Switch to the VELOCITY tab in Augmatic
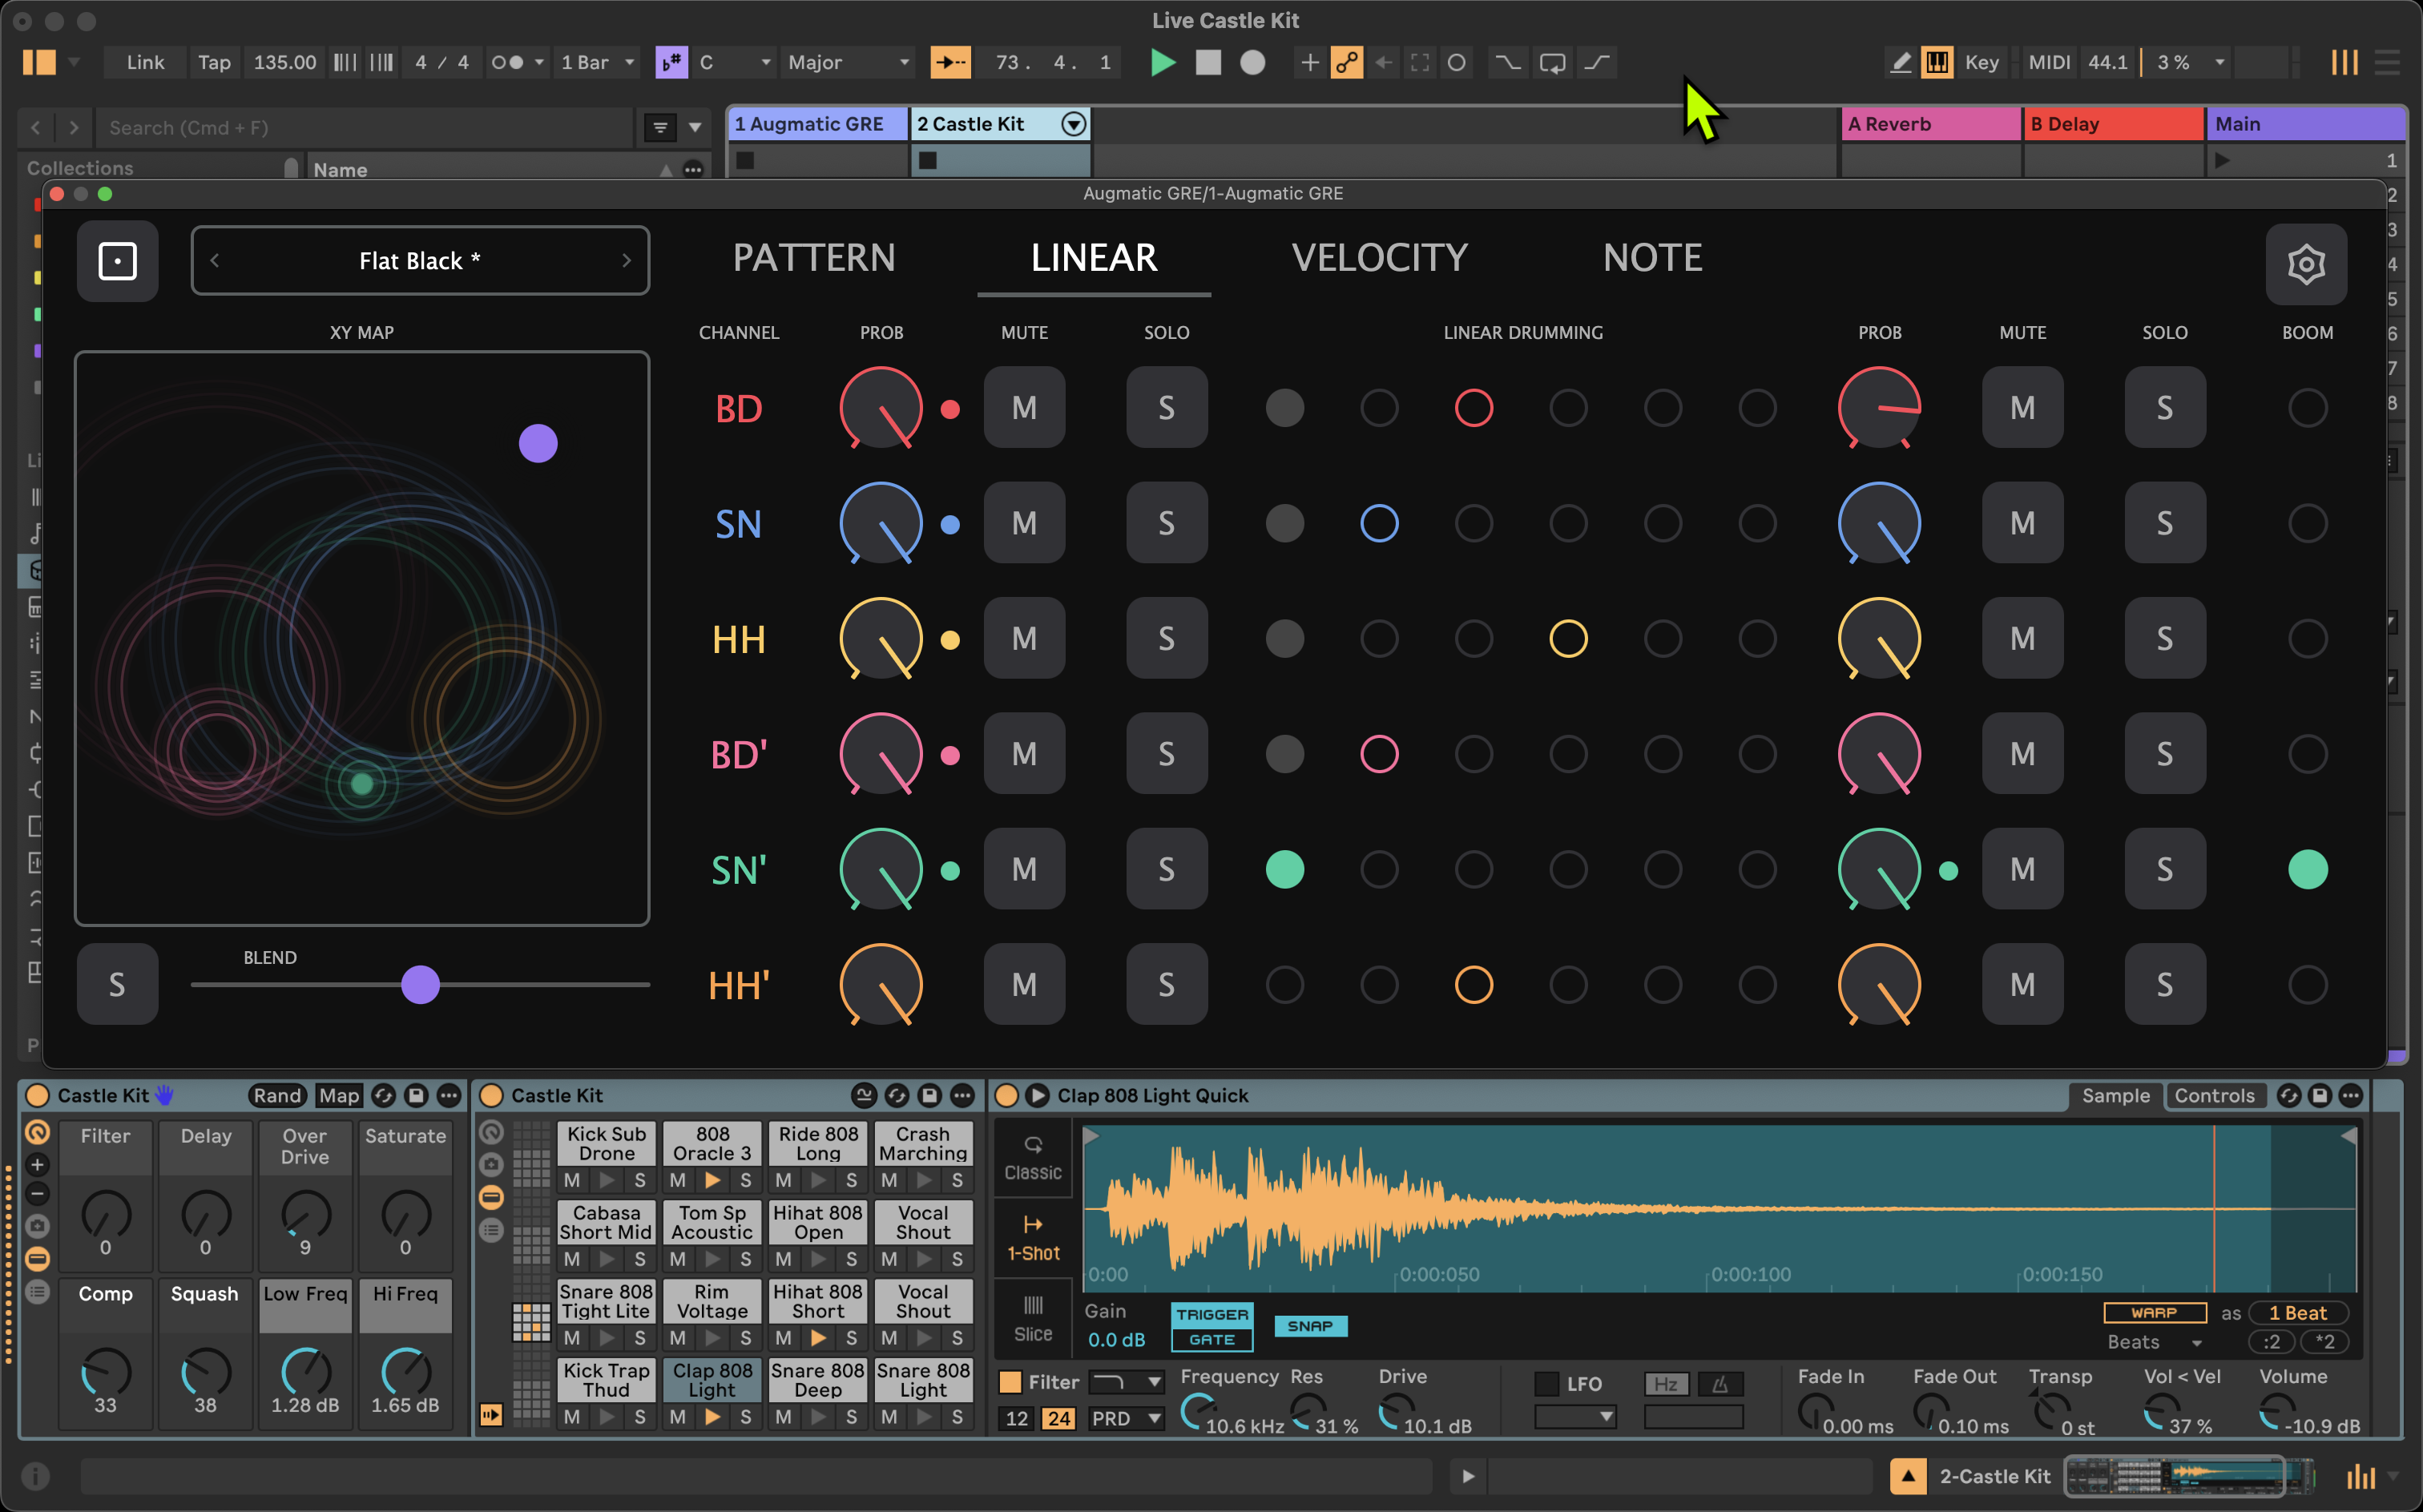Image resolution: width=2423 pixels, height=1512 pixels. pos(1380,257)
